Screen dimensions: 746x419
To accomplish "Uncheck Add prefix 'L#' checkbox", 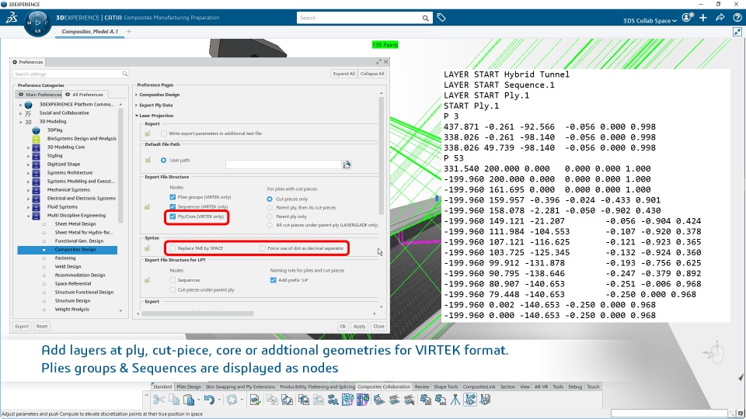I will pos(273,280).
